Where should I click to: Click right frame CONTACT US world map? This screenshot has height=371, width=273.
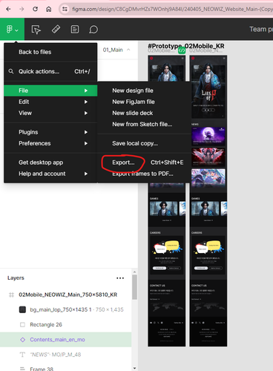208,308
